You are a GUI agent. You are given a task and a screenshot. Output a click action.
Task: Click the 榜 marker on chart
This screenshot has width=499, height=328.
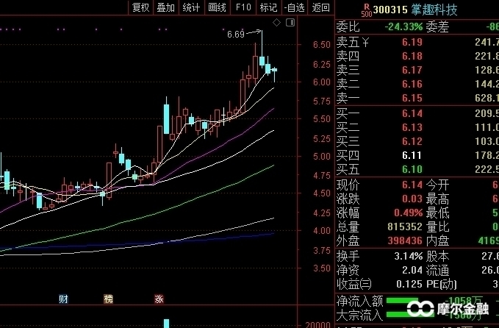click(109, 299)
